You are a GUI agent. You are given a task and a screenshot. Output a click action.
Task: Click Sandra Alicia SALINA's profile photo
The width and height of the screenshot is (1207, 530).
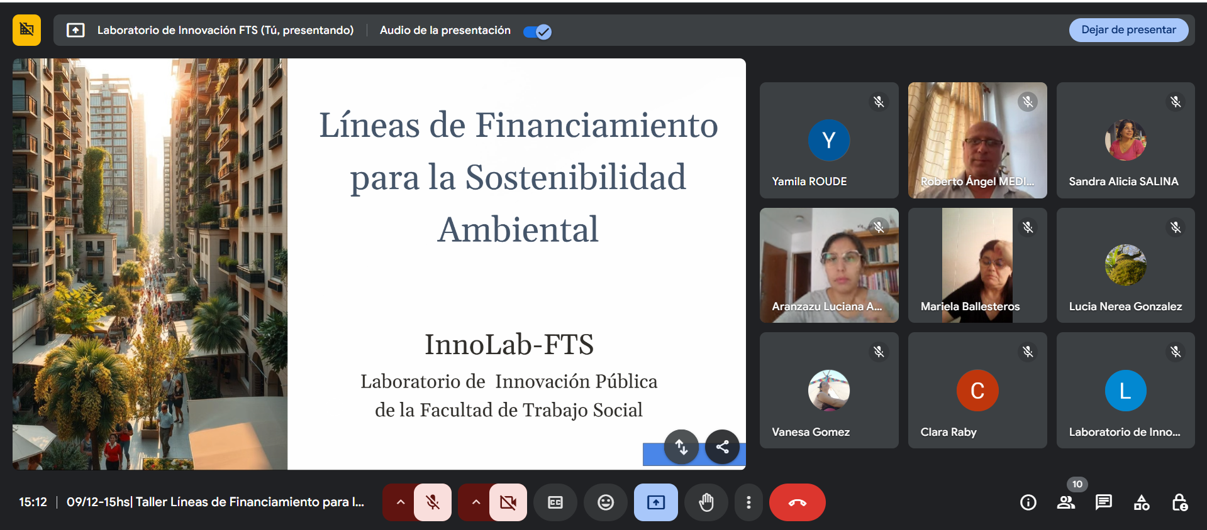tap(1126, 140)
